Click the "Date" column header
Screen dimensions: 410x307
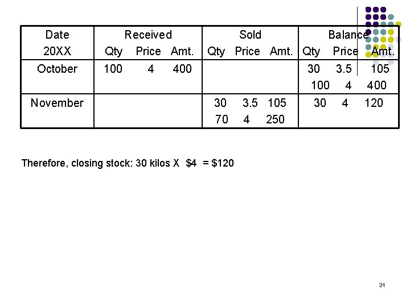click(57, 35)
